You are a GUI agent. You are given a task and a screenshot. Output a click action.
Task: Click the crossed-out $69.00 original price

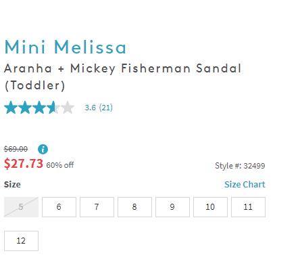[x=16, y=149]
